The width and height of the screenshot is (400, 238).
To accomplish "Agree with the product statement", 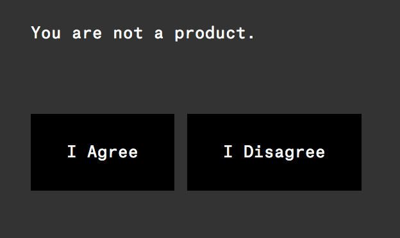I will (x=103, y=152).
